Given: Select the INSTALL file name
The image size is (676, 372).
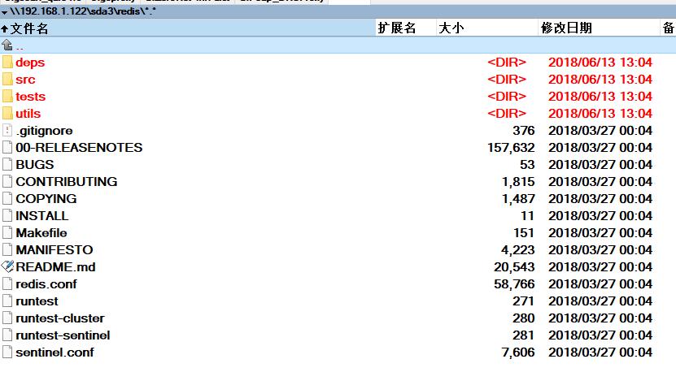Looking at the screenshot, I should tap(41, 216).
